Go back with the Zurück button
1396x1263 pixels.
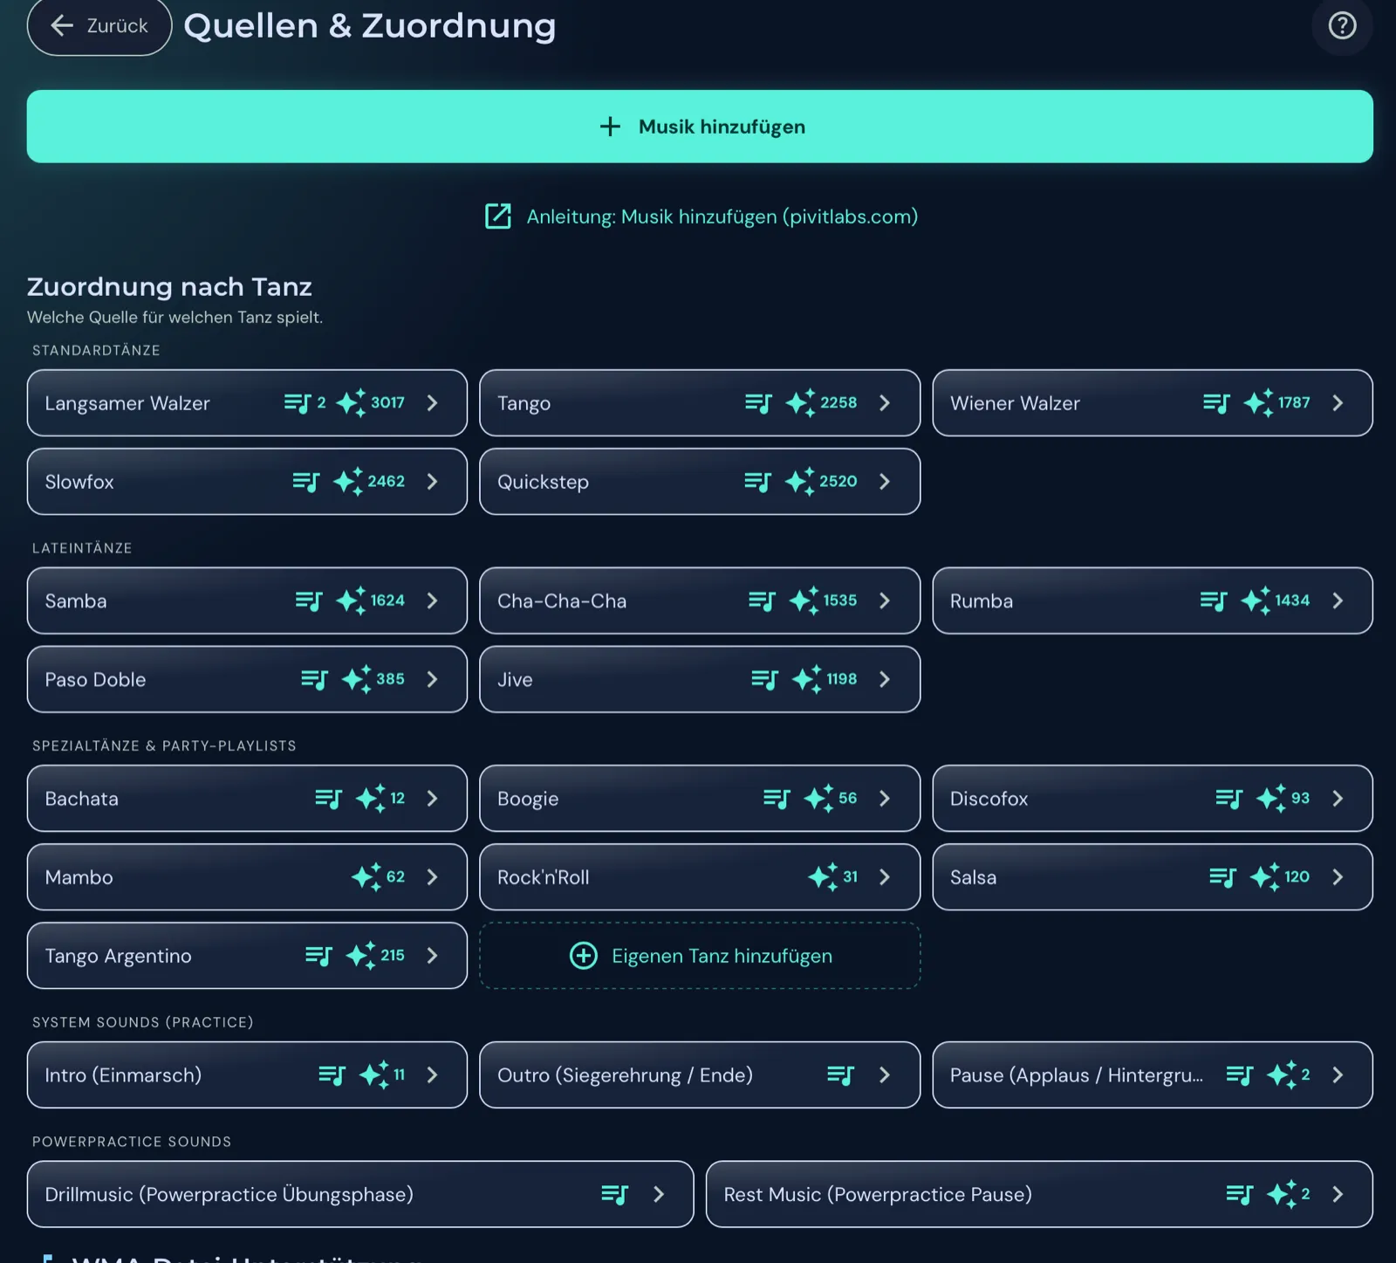click(x=99, y=26)
